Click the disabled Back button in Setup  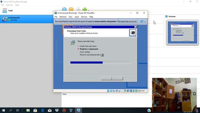(106, 78)
